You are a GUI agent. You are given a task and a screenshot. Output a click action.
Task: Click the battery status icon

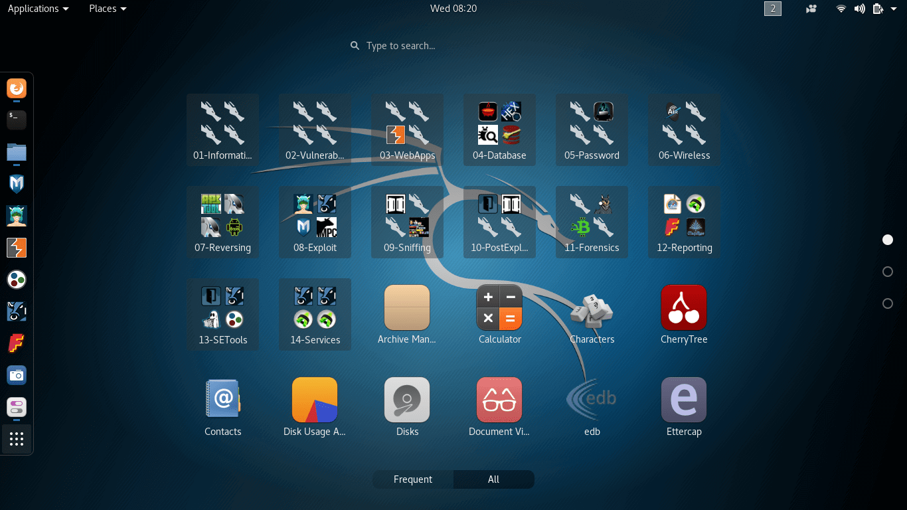(878, 9)
